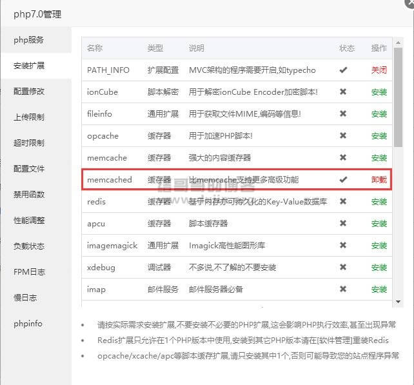Click the opcache status cross icon
The height and width of the screenshot is (385, 414).
(x=343, y=135)
